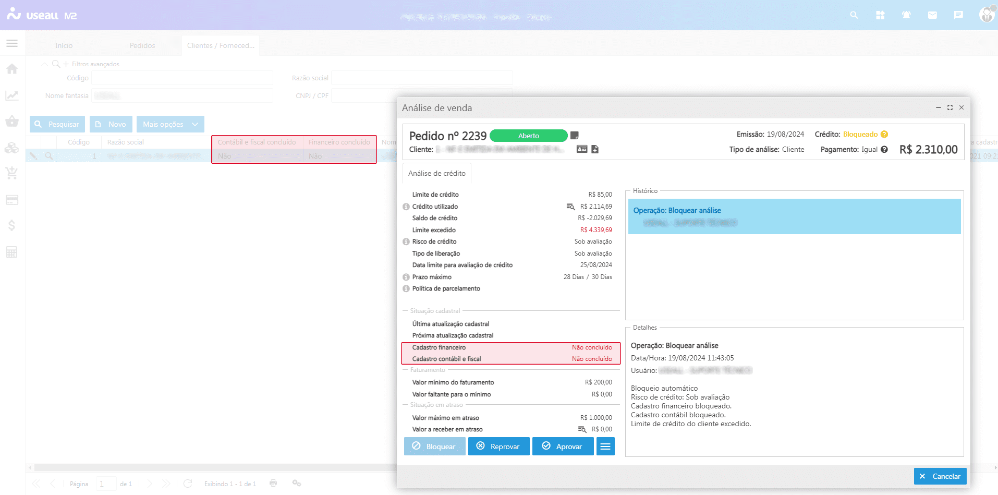The height and width of the screenshot is (495, 998).
Task: Click the info icon beside Risco de crédito
Action: tap(406, 242)
